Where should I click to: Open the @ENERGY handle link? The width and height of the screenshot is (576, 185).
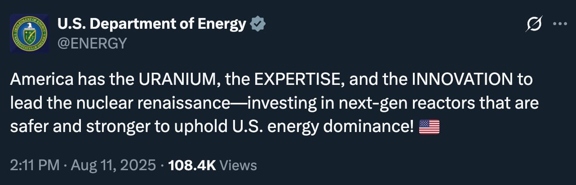click(x=92, y=43)
